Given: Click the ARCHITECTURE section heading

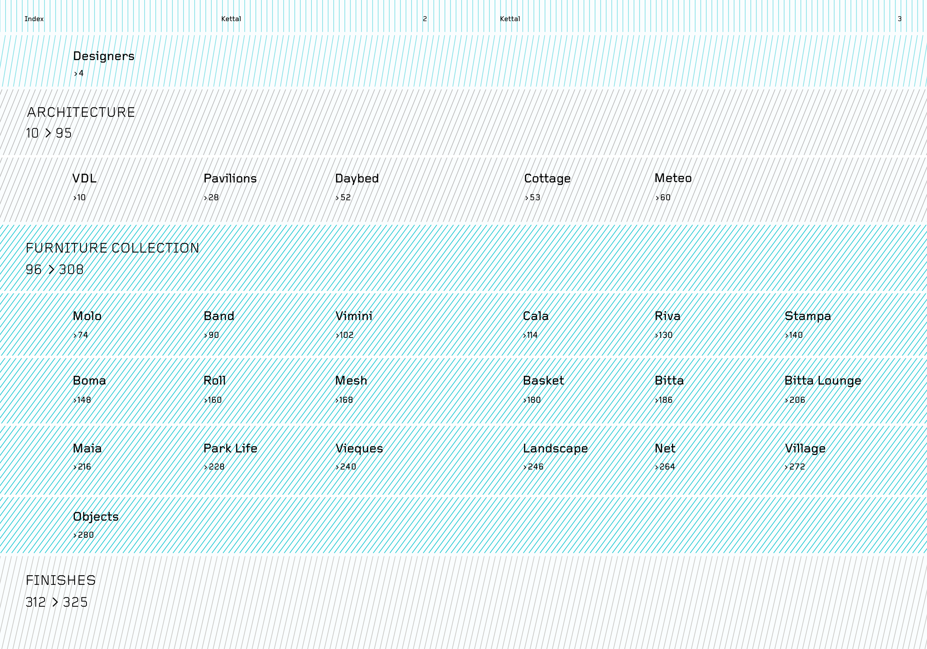Looking at the screenshot, I should coord(81,112).
